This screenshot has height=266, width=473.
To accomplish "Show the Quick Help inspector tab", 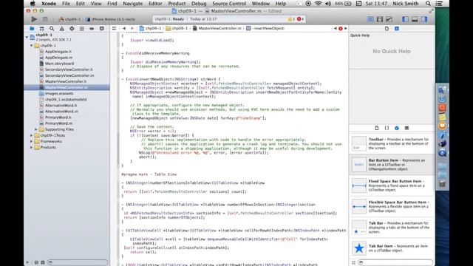I will [397, 28].
